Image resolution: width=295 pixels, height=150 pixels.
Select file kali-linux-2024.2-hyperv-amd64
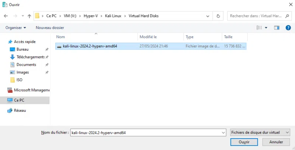(151, 46)
